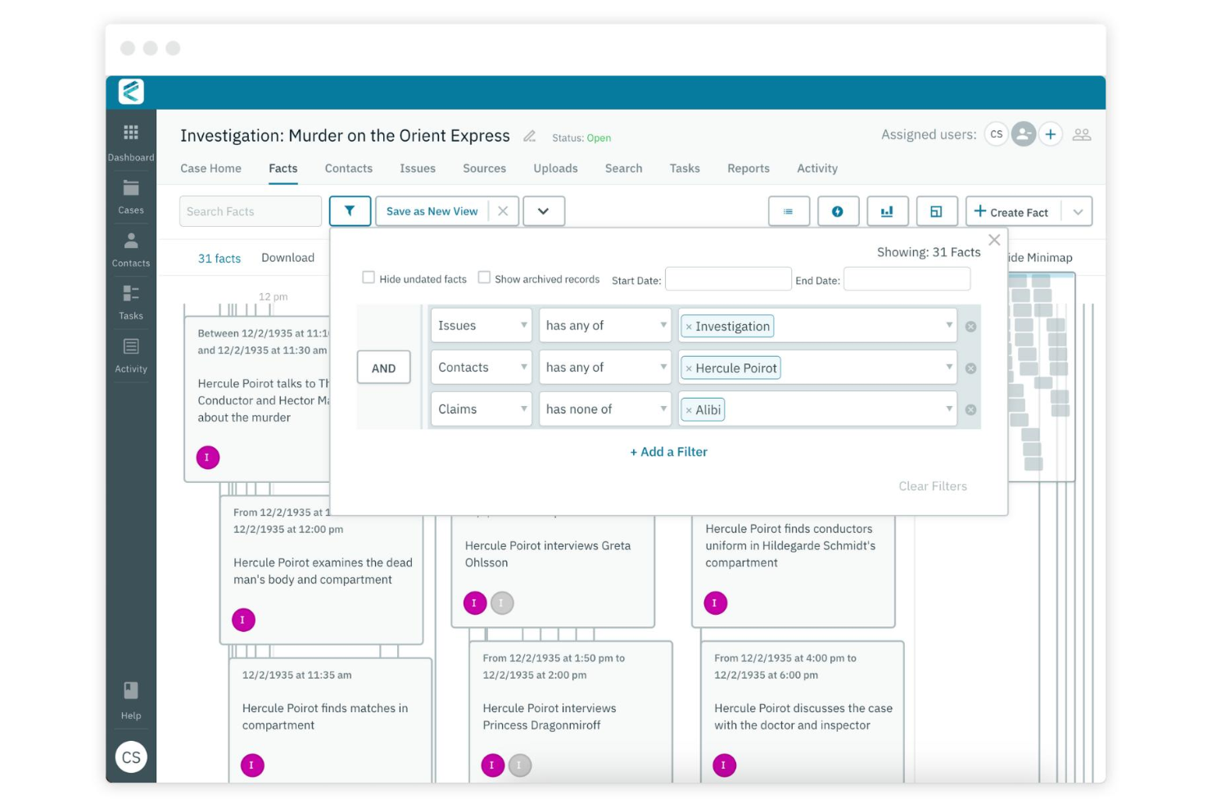Expand the 'has none of' operator dropdown

605,409
